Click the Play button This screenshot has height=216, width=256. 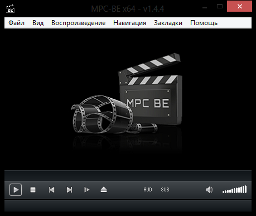(x=16, y=190)
